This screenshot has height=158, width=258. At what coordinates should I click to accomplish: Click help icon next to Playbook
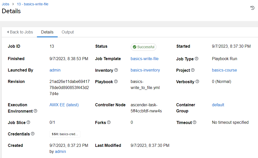pyautogui.click(x=116, y=81)
